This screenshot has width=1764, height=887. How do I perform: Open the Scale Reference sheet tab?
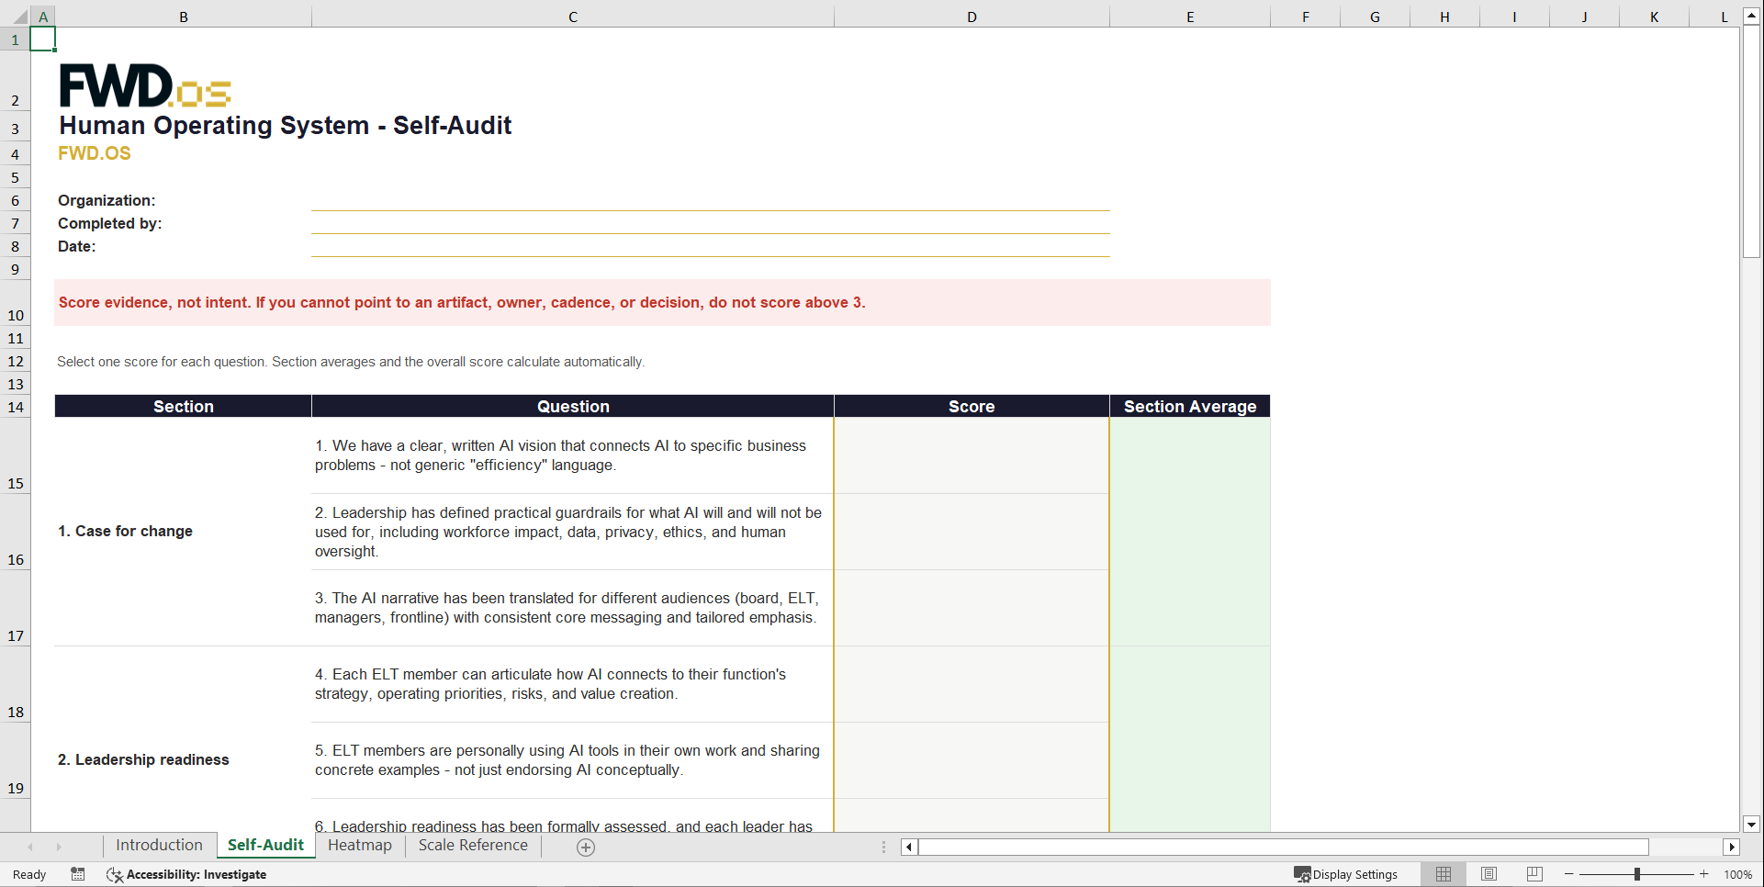pos(473,846)
